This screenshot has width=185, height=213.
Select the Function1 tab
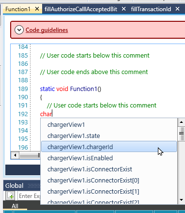click(18, 9)
